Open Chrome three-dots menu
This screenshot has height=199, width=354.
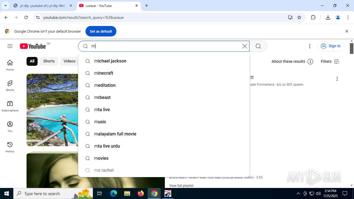pyautogui.click(x=348, y=17)
